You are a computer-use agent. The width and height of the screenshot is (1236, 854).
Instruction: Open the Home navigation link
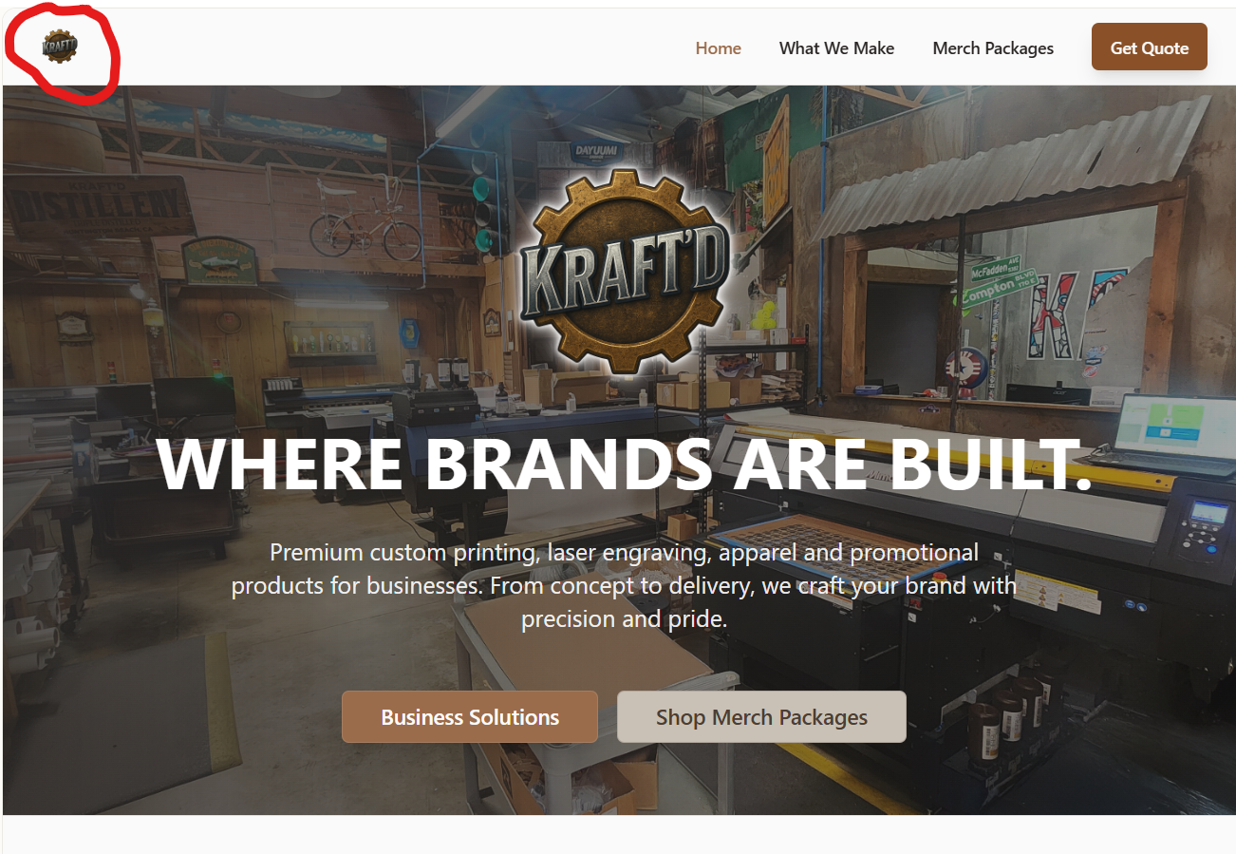point(718,48)
